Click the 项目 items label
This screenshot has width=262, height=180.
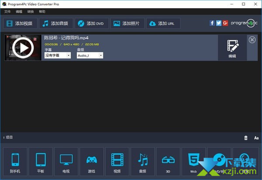coord(9,137)
